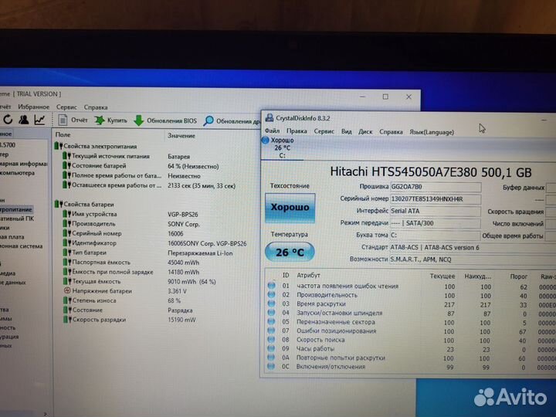Image resolution: width=556 pixels, height=417 pixels.
Task: Click battery icon beside Текущая ёмкость
Action: click(67, 281)
